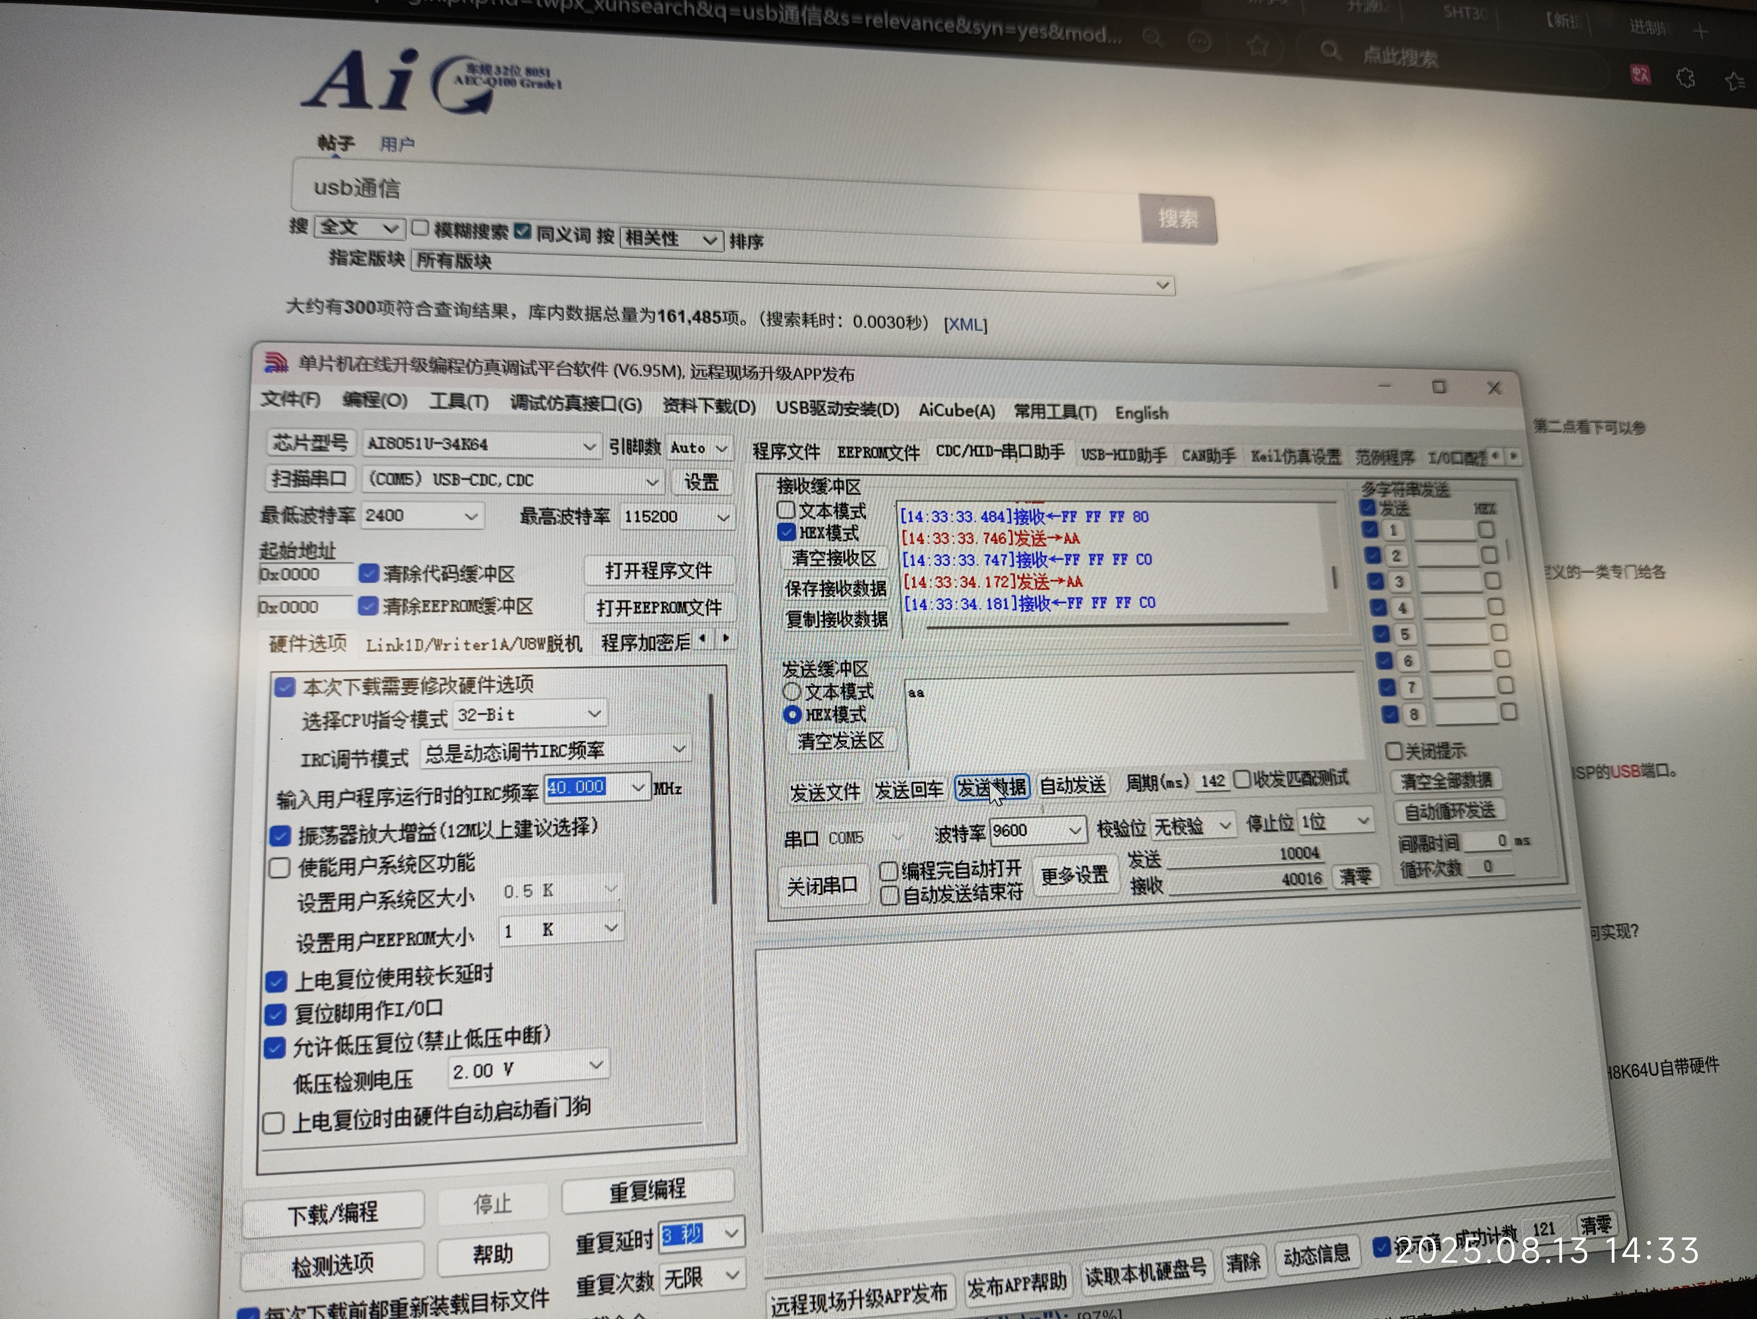The width and height of the screenshot is (1757, 1319).
Task: Switch to the USB-HID助手 tab
Action: click(x=1123, y=454)
